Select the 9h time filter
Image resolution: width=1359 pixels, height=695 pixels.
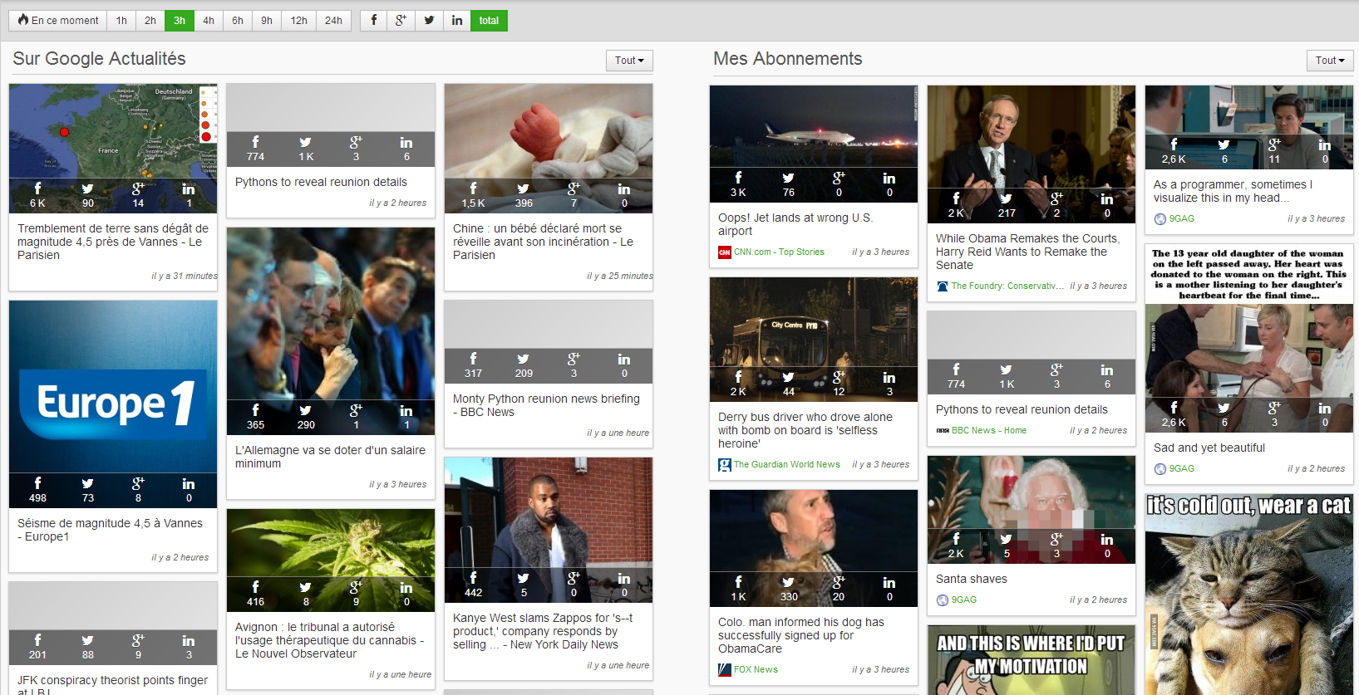(267, 21)
